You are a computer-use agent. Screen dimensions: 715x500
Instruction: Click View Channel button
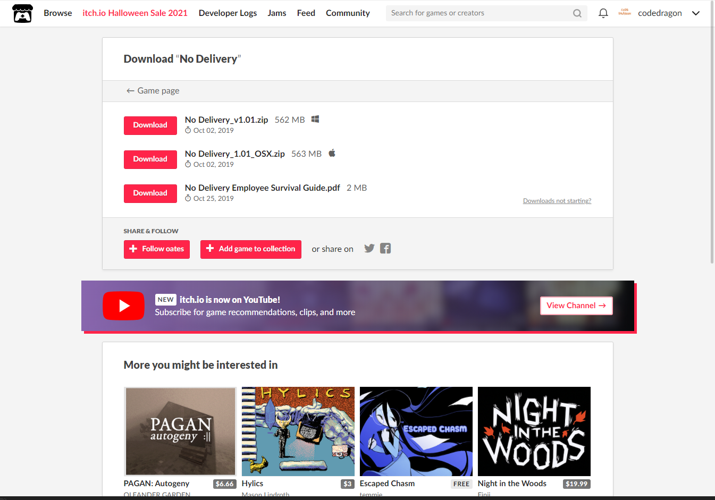pyautogui.click(x=576, y=306)
